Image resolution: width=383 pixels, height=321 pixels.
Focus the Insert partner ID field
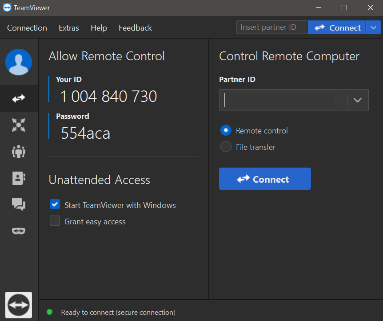point(272,27)
